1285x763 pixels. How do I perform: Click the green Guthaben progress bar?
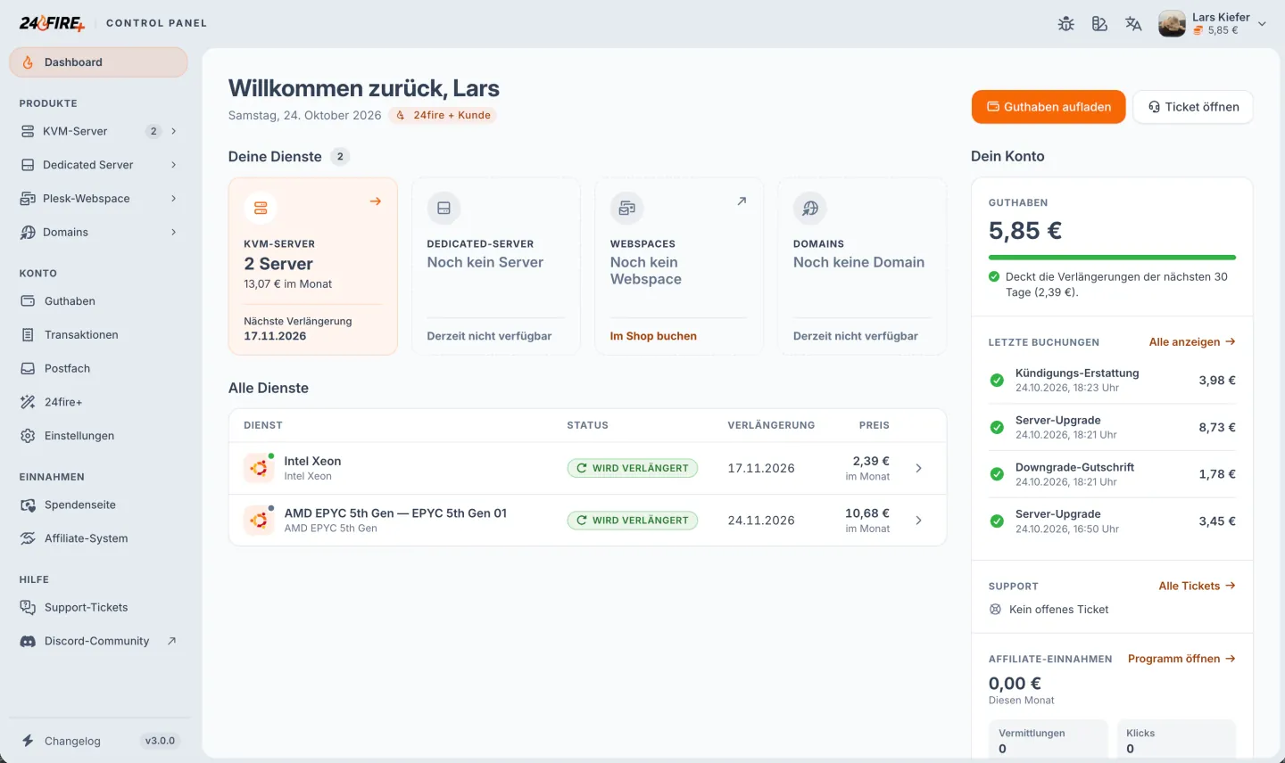click(x=1112, y=258)
